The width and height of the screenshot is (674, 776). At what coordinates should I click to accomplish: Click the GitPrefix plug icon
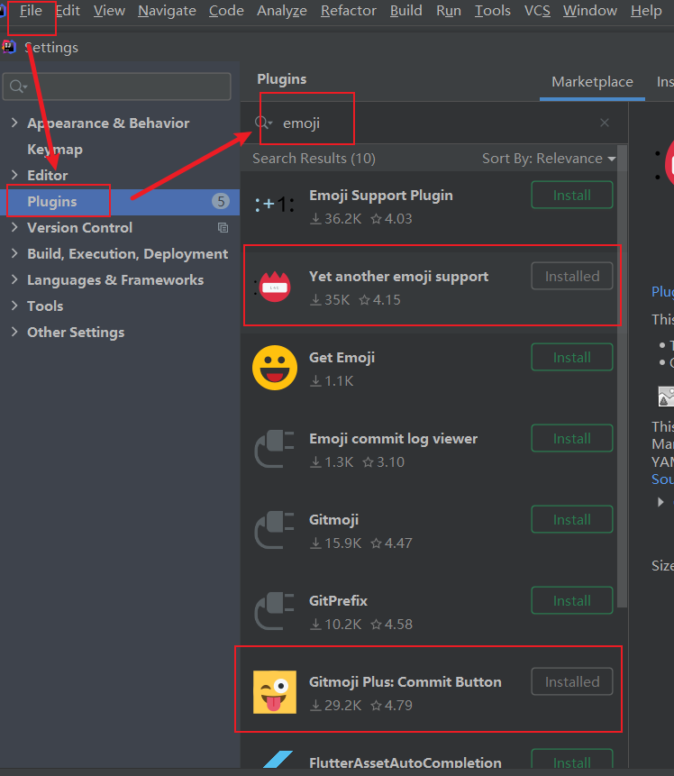coord(275,611)
